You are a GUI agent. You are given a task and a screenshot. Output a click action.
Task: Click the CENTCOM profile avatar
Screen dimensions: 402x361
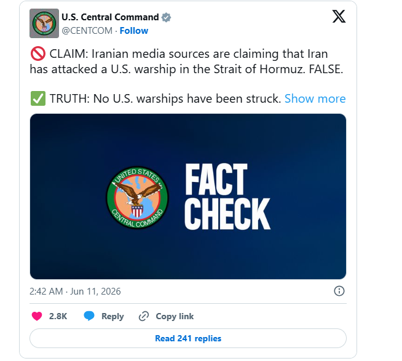pos(44,23)
